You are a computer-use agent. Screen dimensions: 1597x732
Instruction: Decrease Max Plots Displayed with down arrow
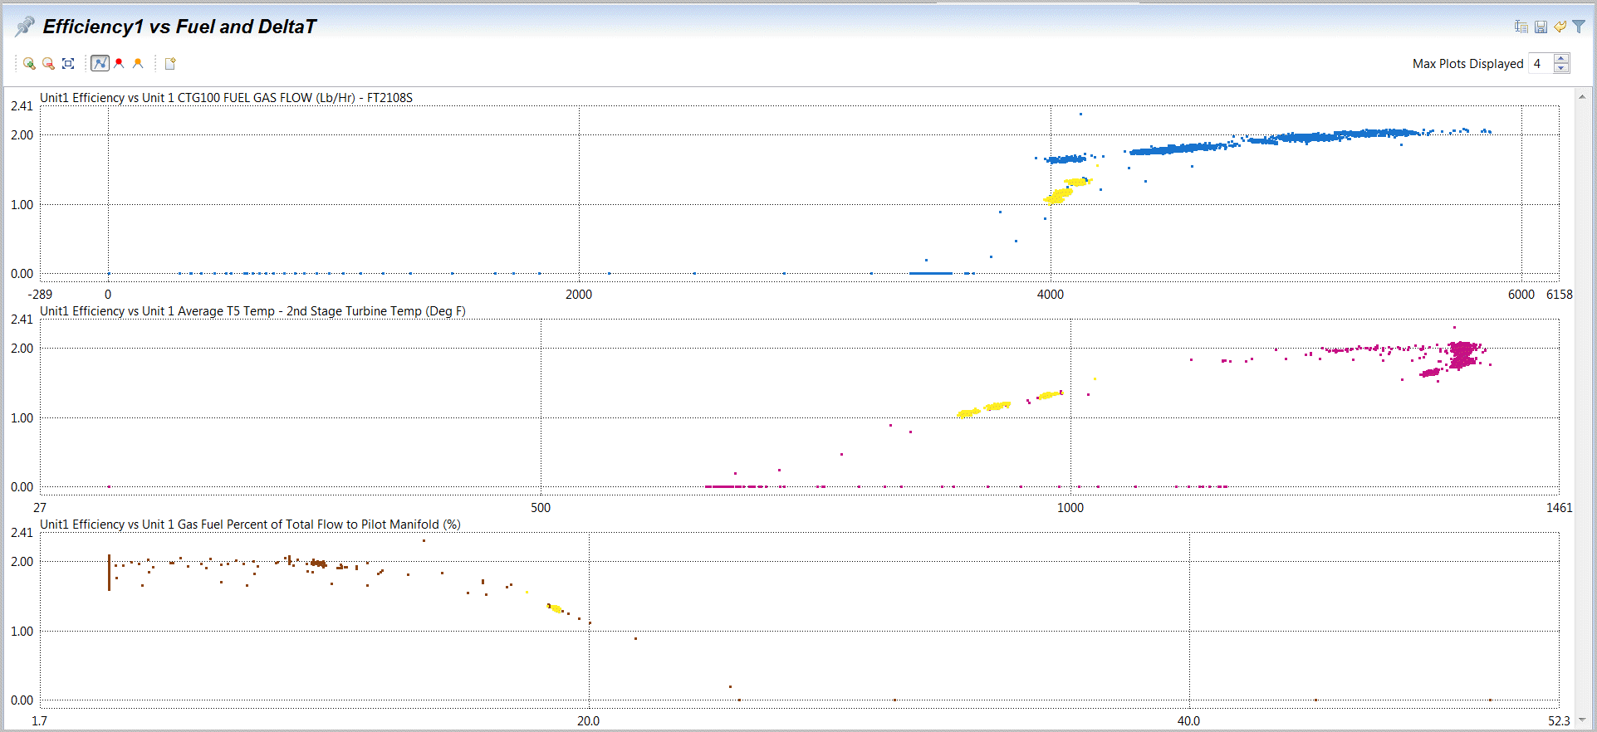pos(1561,69)
